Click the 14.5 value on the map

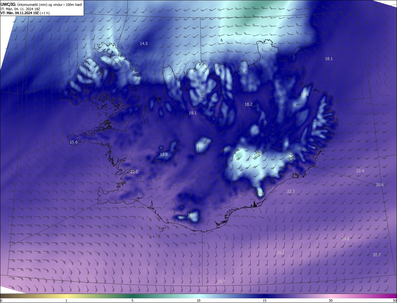[144, 44]
